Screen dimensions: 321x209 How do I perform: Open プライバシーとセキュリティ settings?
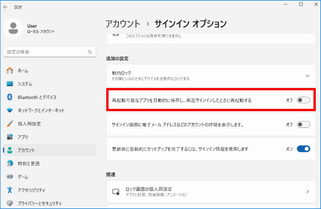click(x=49, y=203)
